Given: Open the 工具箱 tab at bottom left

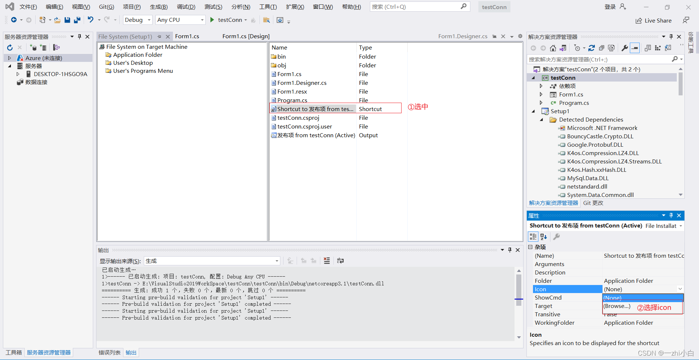Looking at the screenshot, I should [x=14, y=353].
